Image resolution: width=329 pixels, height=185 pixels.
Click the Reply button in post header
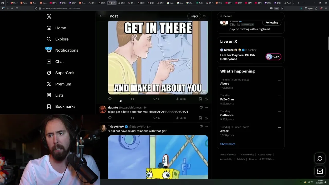[x=194, y=16]
